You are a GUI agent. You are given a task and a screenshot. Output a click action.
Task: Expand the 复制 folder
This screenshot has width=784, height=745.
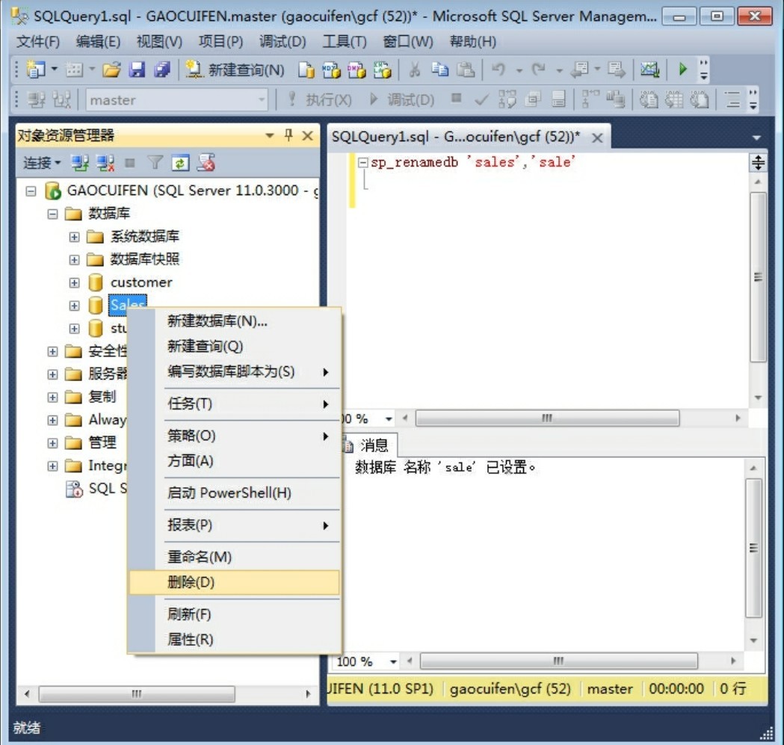pyautogui.click(x=52, y=397)
